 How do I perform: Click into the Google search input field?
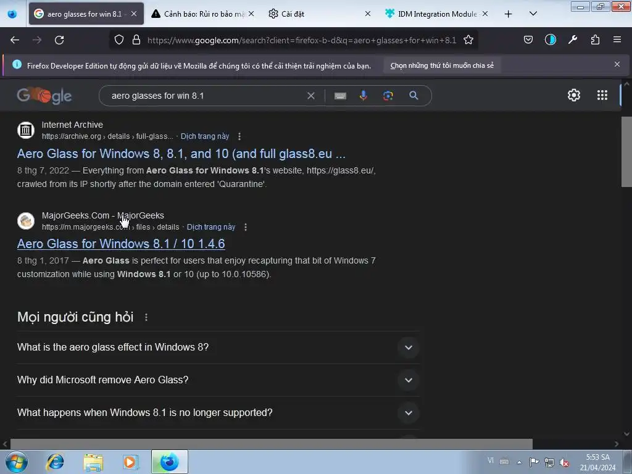[x=206, y=96]
